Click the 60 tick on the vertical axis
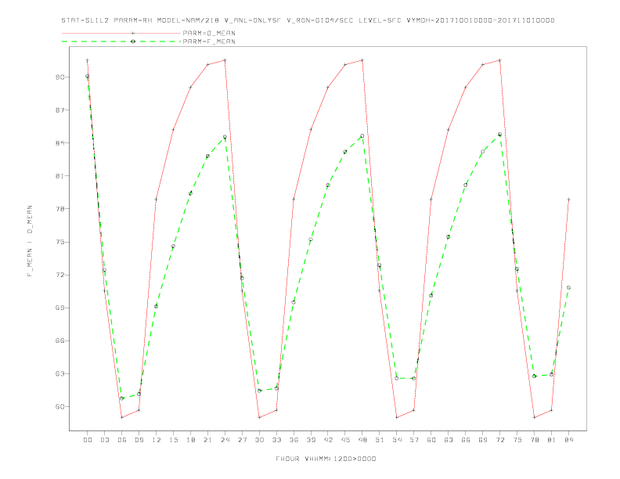Screen dimensions: 620x479 click(x=59, y=406)
